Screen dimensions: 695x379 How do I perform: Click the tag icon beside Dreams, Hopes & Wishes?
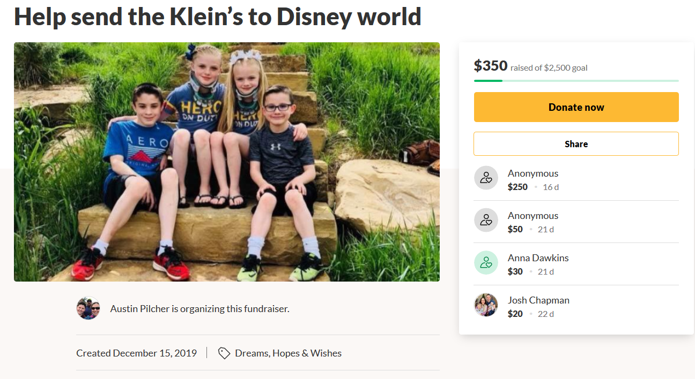coord(224,353)
